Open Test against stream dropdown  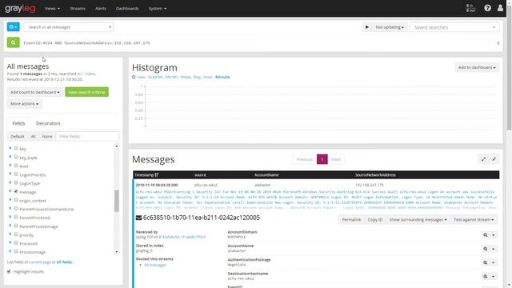474,220
